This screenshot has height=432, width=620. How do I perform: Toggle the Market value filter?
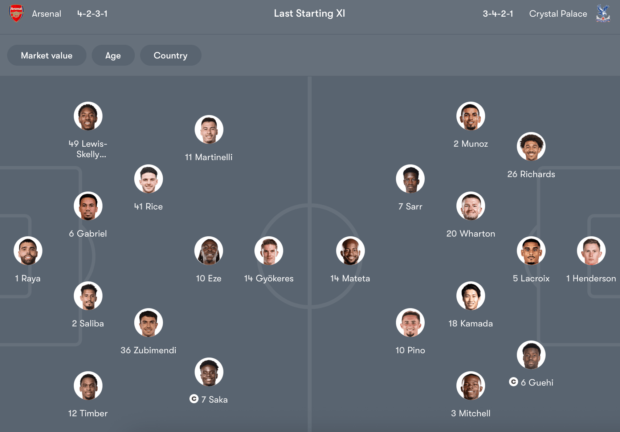[46, 56]
